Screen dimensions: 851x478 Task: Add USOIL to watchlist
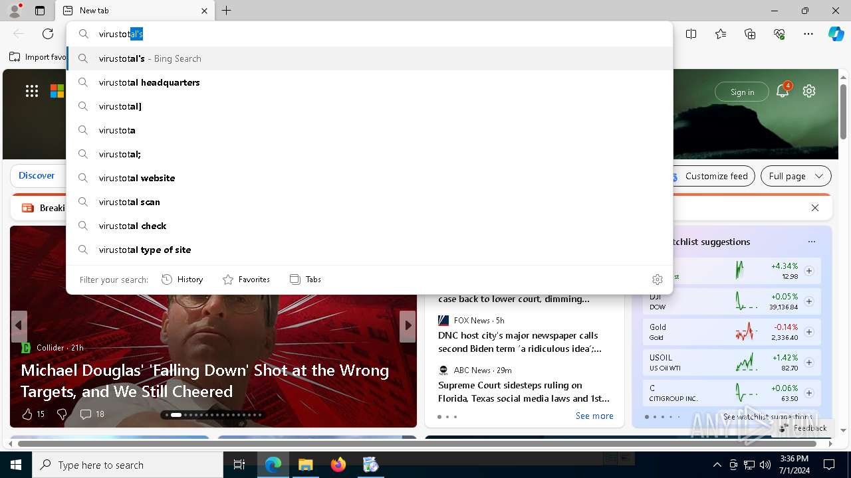click(809, 362)
